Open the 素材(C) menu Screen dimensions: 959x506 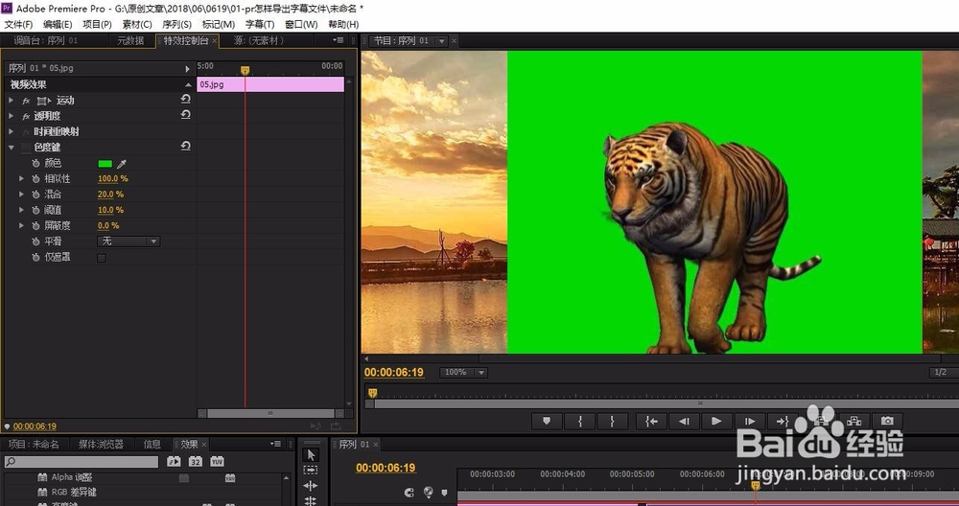coord(137,25)
